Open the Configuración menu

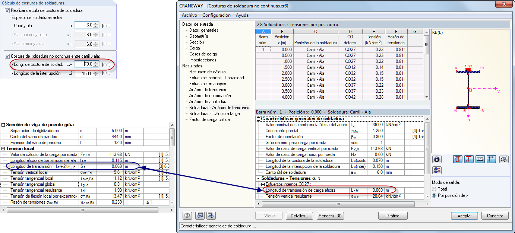217,15
